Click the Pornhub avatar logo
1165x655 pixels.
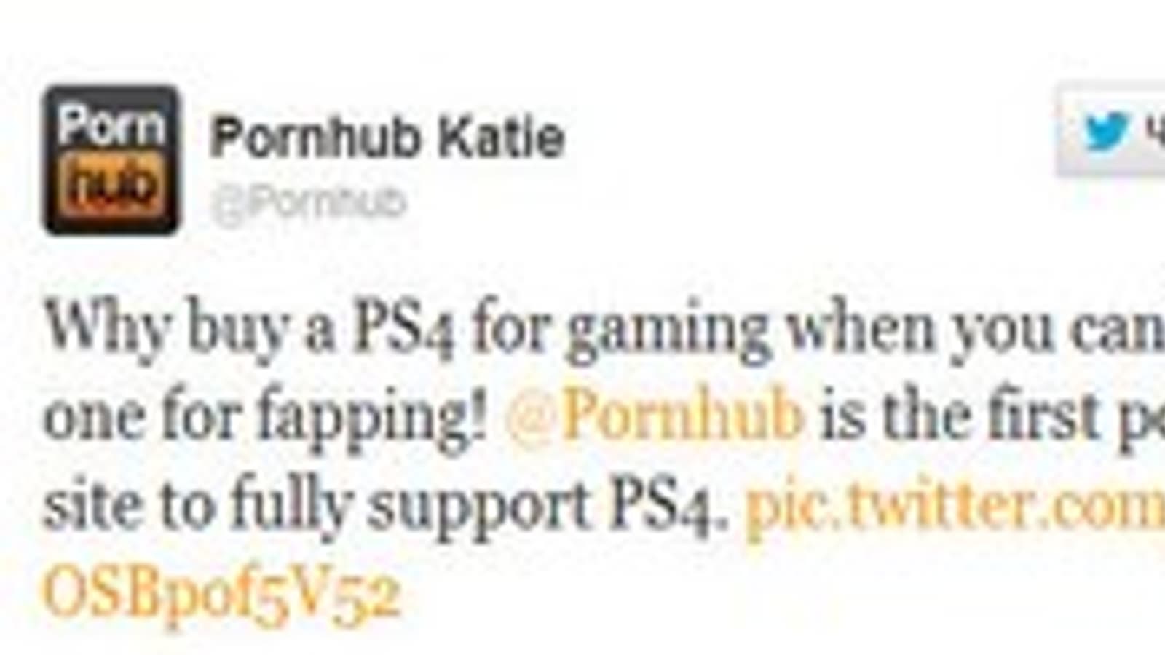[x=111, y=160]
